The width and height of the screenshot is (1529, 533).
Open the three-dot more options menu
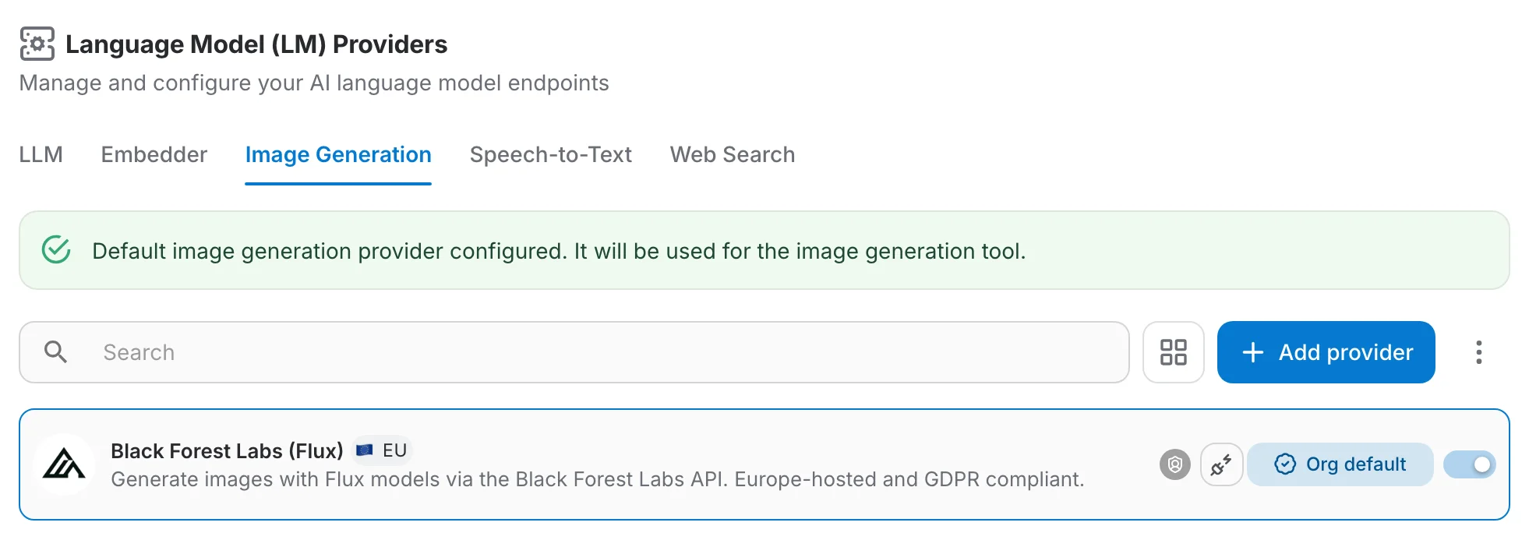1478,352
